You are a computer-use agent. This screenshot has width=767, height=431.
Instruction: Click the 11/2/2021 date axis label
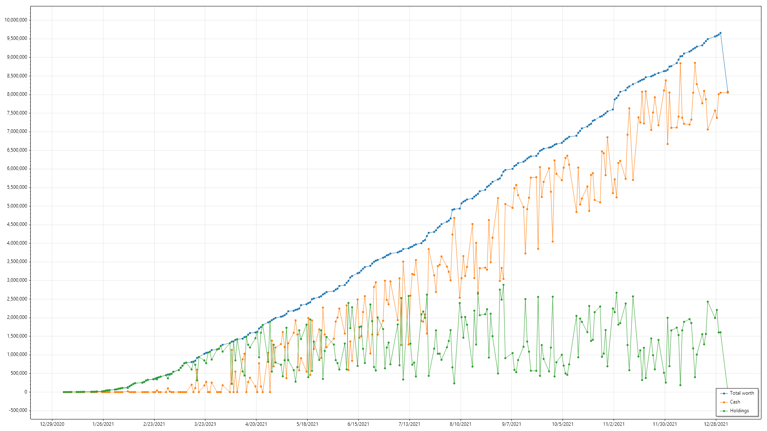click(x=614, y=424)
